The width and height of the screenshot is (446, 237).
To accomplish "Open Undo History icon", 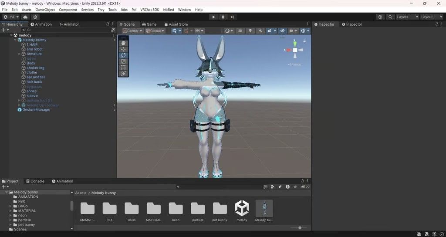I will (x=380, y=17).
